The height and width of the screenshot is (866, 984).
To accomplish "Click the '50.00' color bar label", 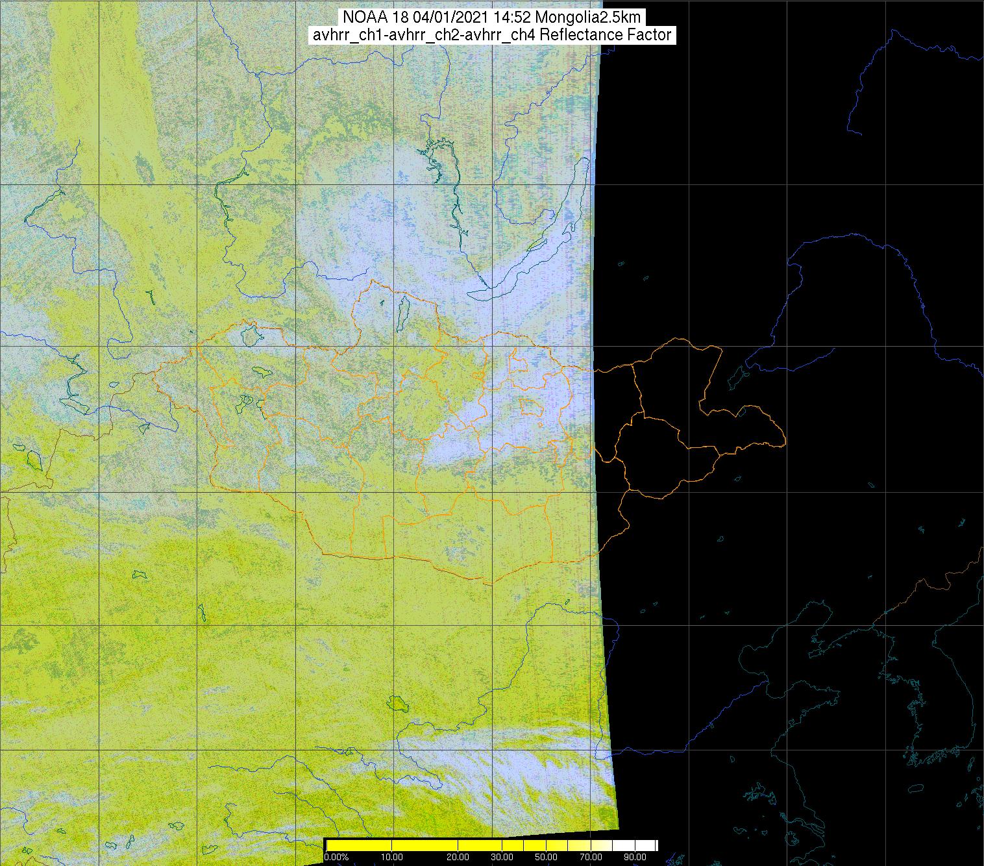I will coord(546,858).
